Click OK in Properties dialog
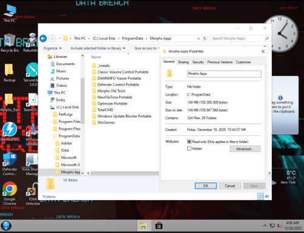 (206, 186)
